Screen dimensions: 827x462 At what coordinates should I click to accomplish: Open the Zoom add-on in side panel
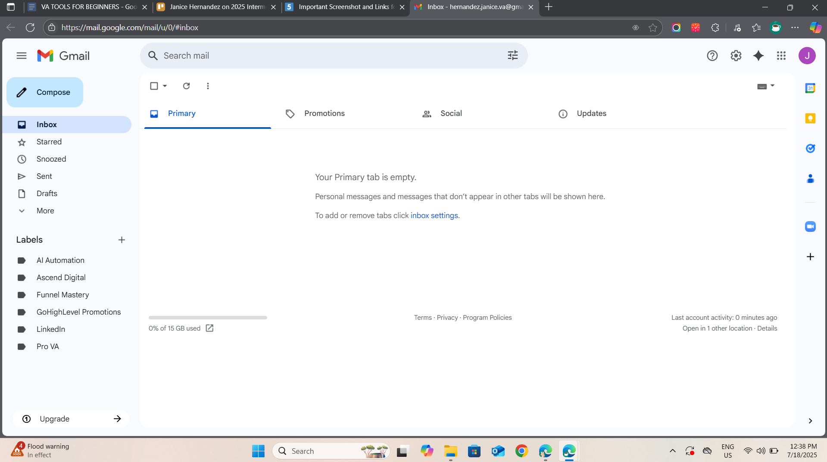(x=810, y=226)
